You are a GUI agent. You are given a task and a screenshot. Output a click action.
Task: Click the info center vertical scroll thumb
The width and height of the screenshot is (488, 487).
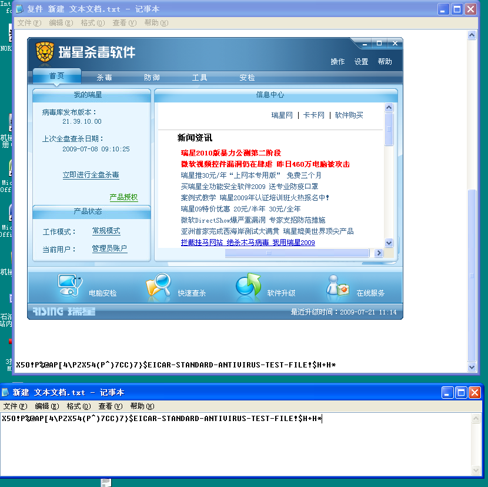[389, 129]
